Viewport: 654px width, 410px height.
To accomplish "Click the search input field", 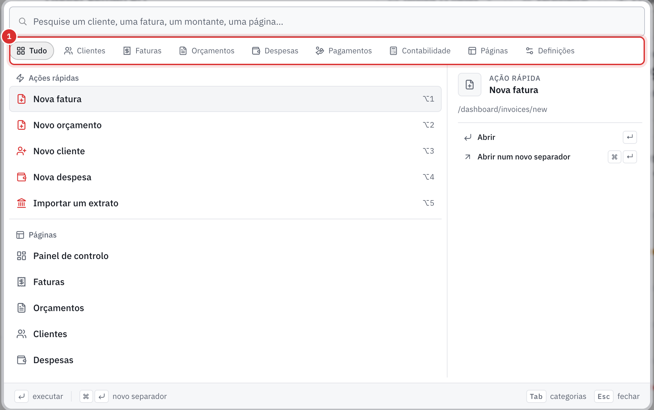I will click(327, 21).
